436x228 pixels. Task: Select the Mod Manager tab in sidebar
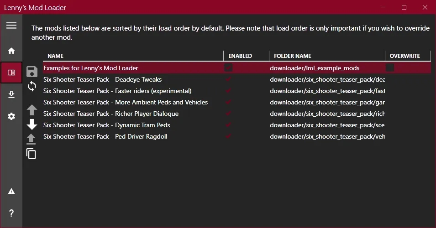(11, 73)
